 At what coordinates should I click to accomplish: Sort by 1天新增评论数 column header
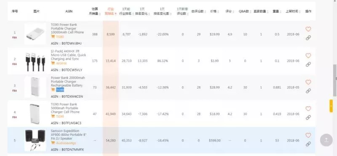(182, 11)
